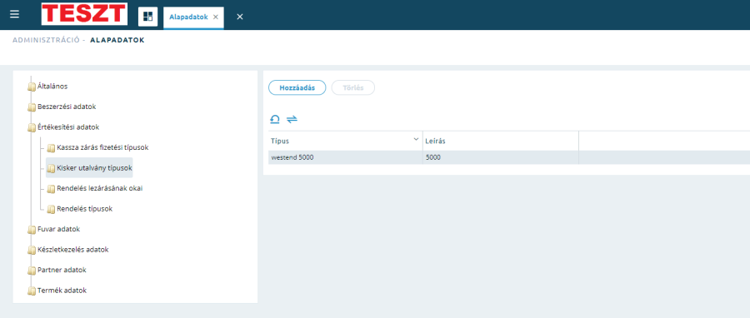Select Kassza zárás fizetési típusok
The image size is (750, 318).
click(x=102, y=147)
